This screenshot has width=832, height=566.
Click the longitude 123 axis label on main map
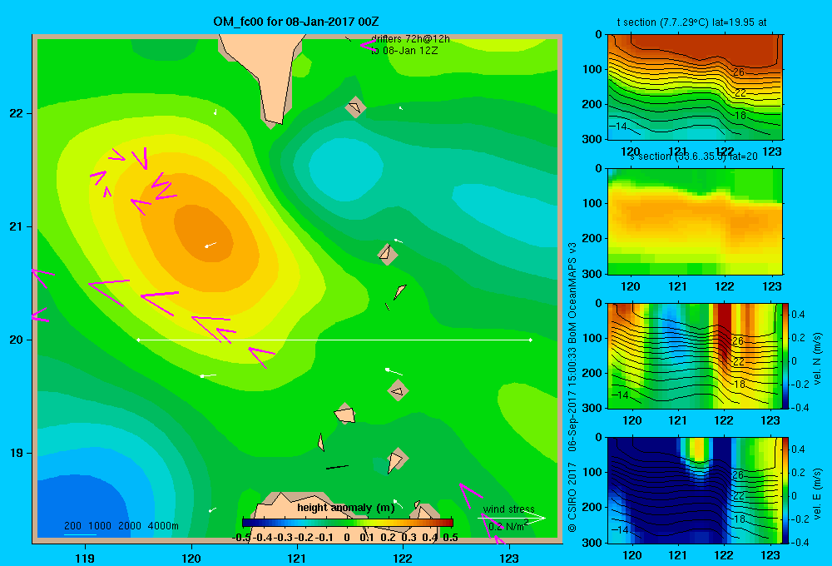(509, 558)
